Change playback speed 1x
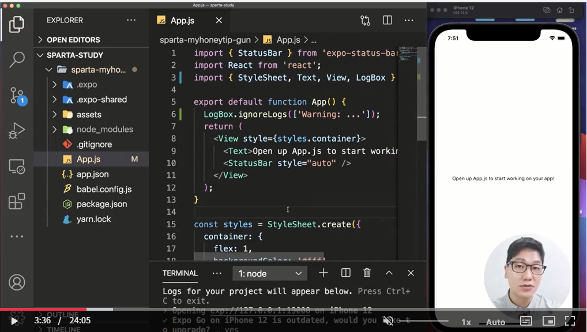 point(466,322)
